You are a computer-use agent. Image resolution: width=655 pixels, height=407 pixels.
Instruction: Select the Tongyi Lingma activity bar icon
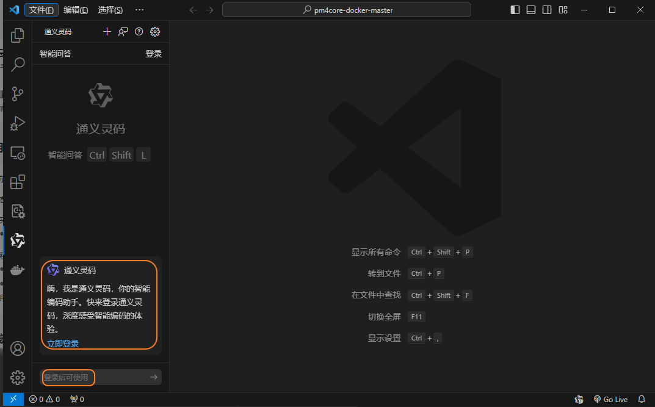tap(18, 240)
